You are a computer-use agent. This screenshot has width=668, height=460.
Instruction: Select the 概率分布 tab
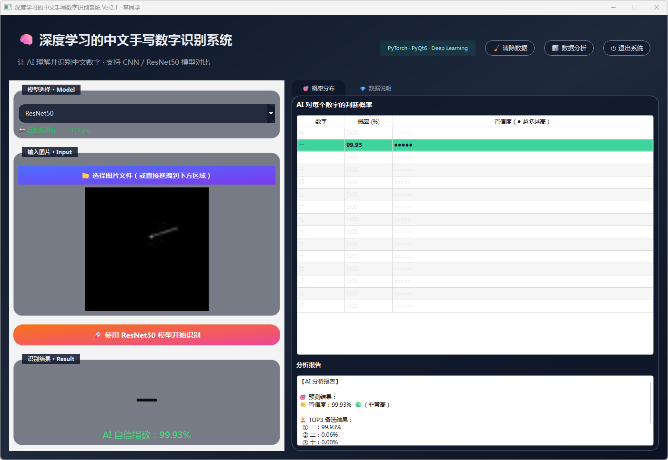pos(319,88)
